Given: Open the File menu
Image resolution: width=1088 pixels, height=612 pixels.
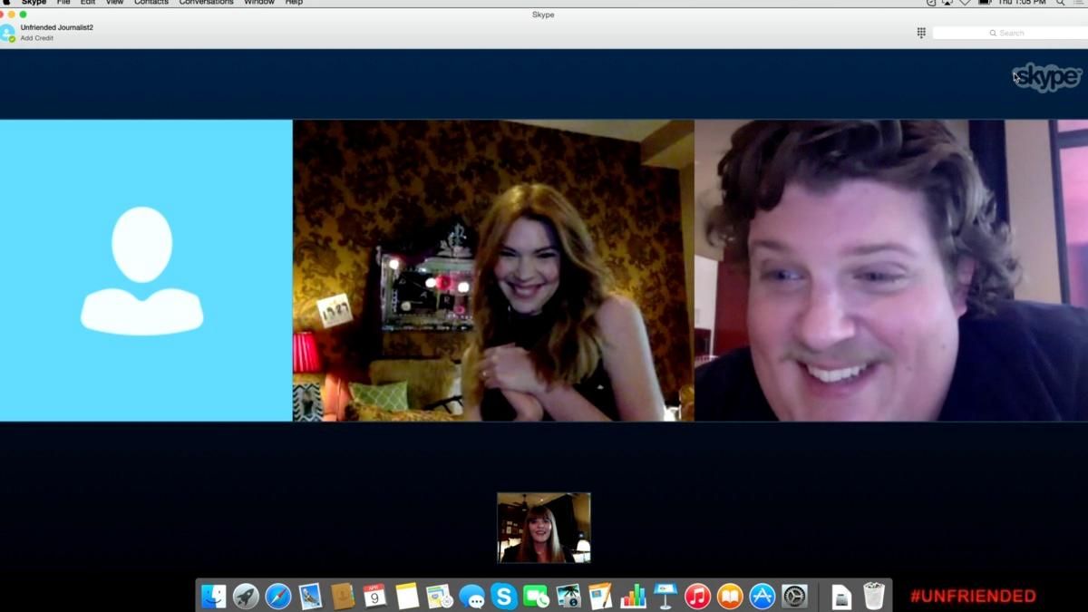Looking at the screenshot, I should 63,3.
